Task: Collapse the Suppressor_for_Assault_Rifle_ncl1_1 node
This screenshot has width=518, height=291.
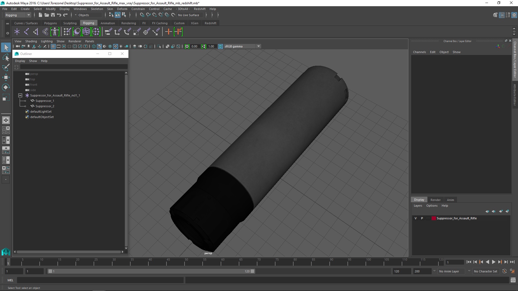Action: (x=20, y=95)
